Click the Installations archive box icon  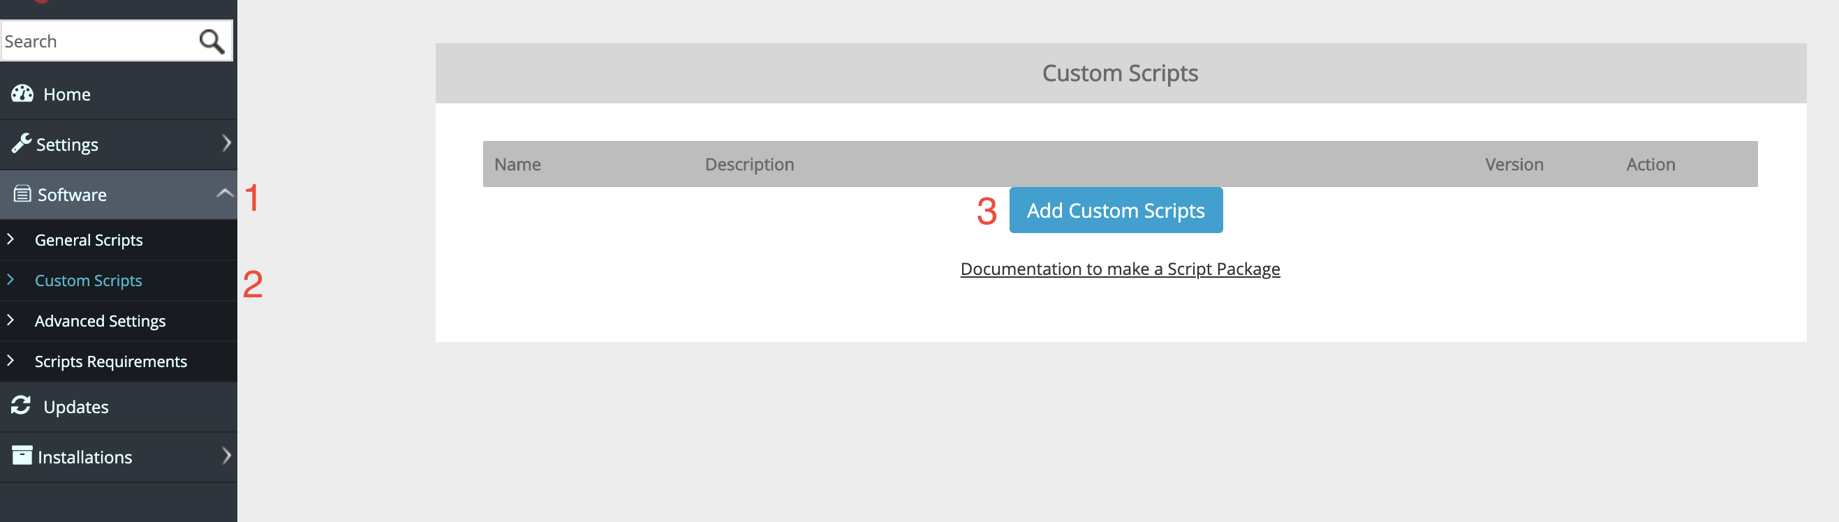coord(22,455)
